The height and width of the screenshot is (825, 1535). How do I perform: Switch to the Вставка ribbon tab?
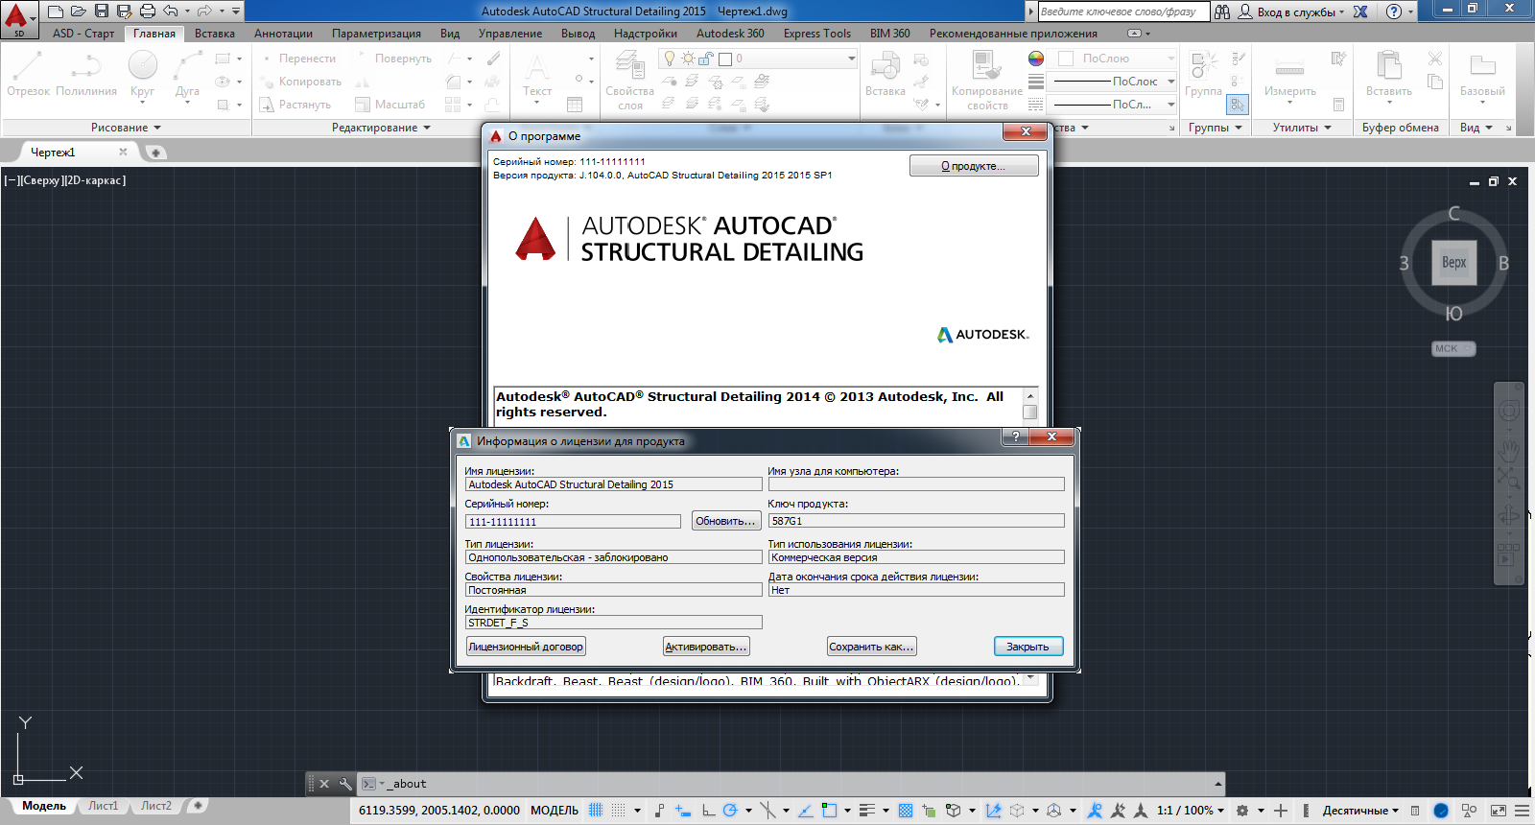click(x=215, y=34)
